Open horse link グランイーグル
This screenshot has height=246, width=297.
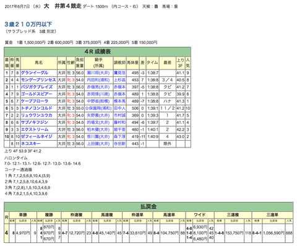35,73
